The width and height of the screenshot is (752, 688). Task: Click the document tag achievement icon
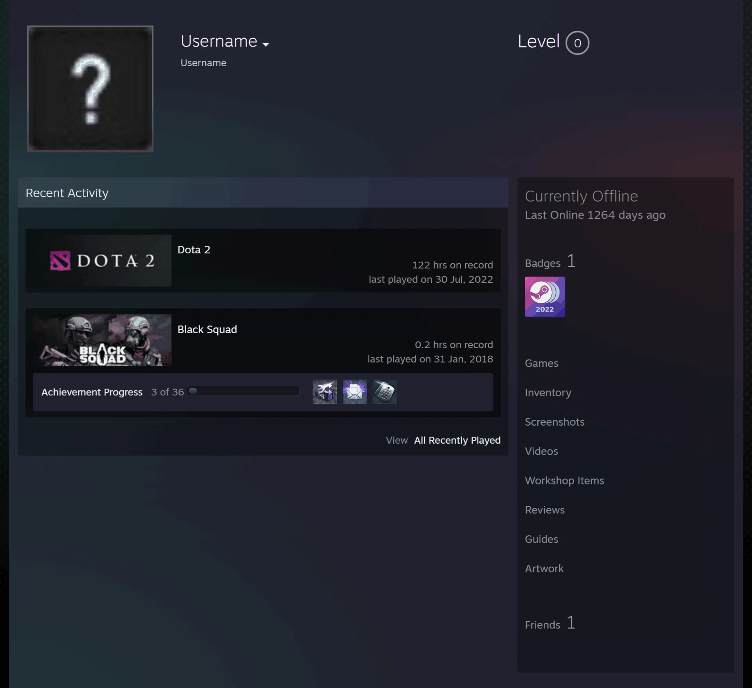click(x=385, y=392)
